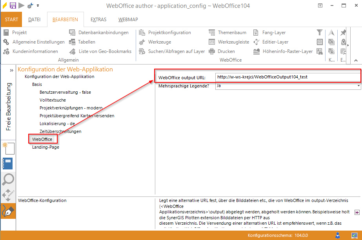362x240 pixels.
Task: Open the quick access toolbar customize arrow
Action: [37, 5]
